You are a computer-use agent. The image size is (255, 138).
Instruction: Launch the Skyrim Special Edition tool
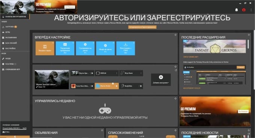(x=92, y=73)
